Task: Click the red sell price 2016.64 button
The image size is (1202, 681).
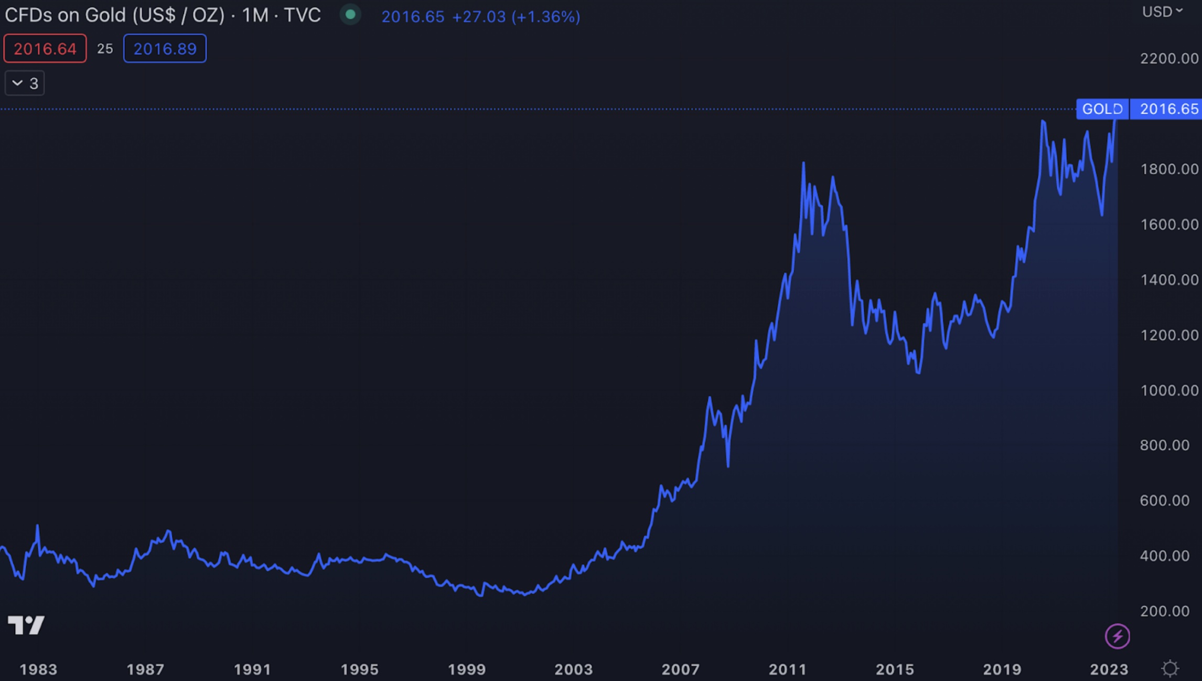Action: tap(45, 49)
